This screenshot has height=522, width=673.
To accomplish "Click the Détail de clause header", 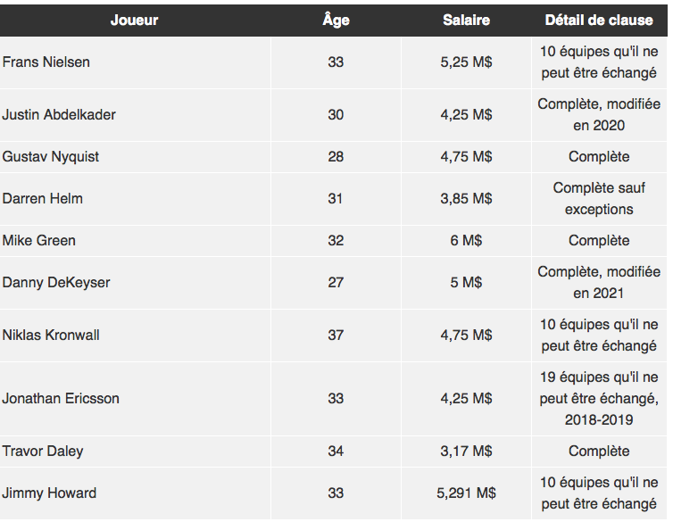I will tap(599, 21).
